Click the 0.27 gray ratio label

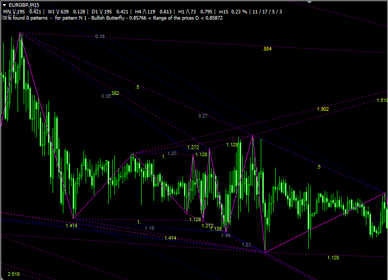pos(203,116)
